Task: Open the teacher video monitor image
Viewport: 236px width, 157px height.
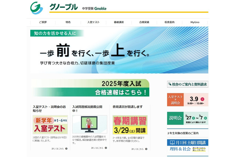Action: (x=90, y=124)
